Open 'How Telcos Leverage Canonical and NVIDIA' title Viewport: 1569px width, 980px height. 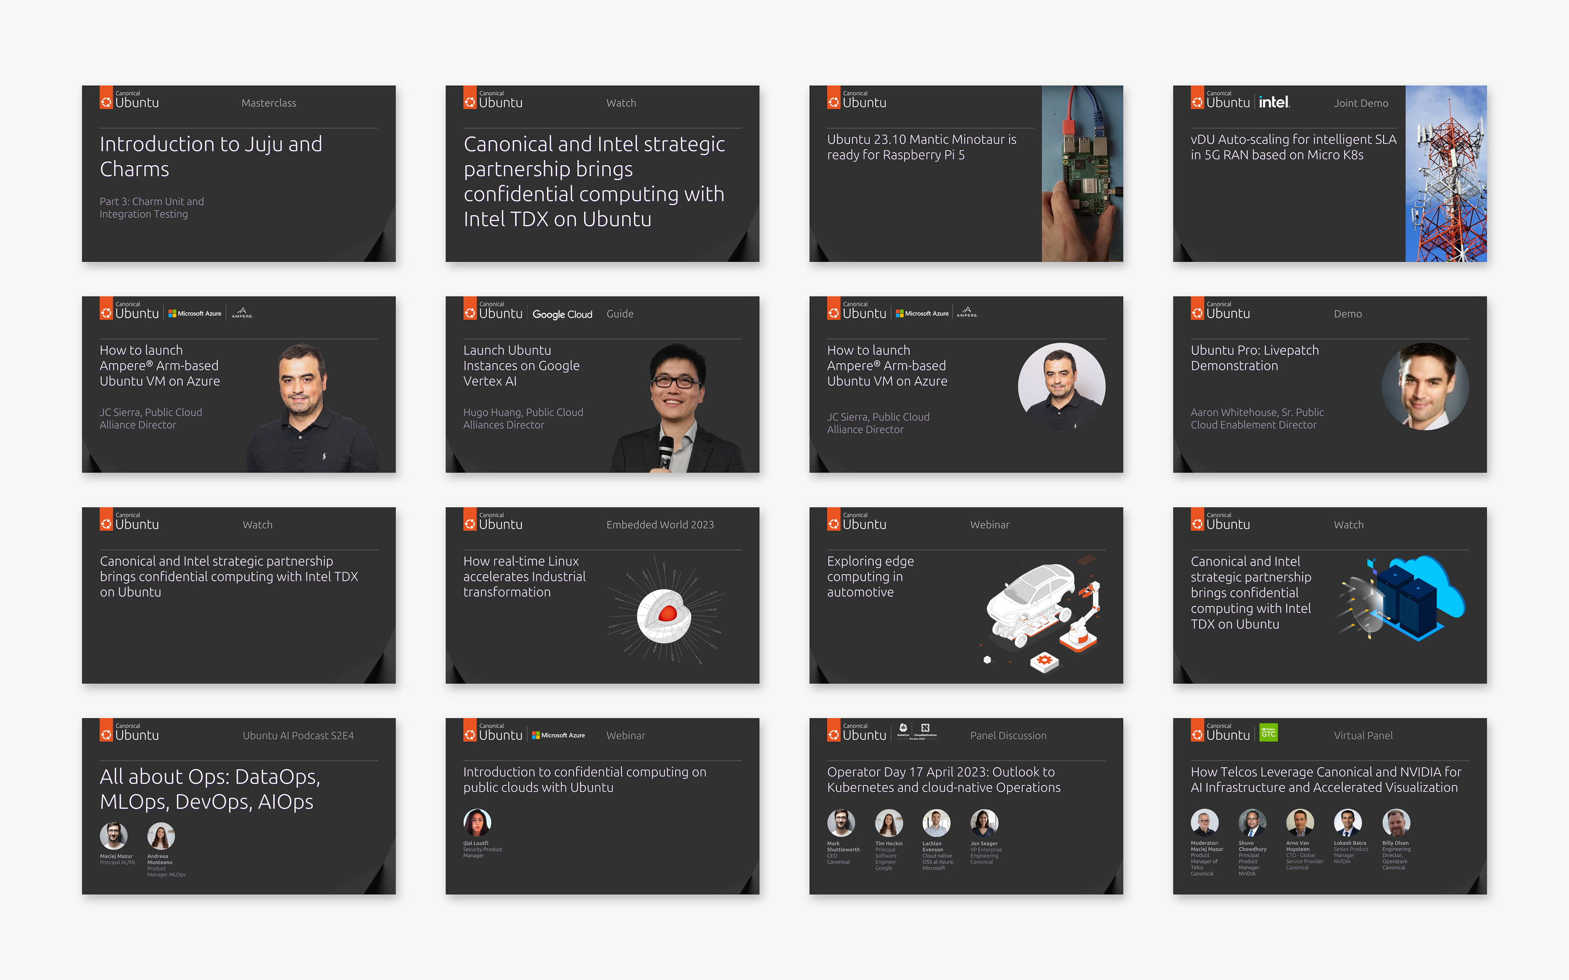(x=1326, y=780)
